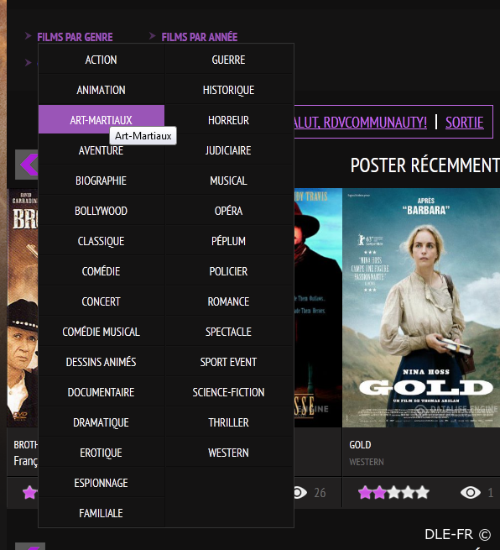Select the Romance genre

point(228,301)
